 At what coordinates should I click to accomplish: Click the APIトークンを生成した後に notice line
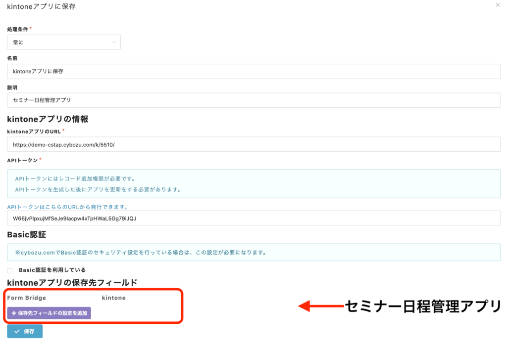click(x=98, y=189)
